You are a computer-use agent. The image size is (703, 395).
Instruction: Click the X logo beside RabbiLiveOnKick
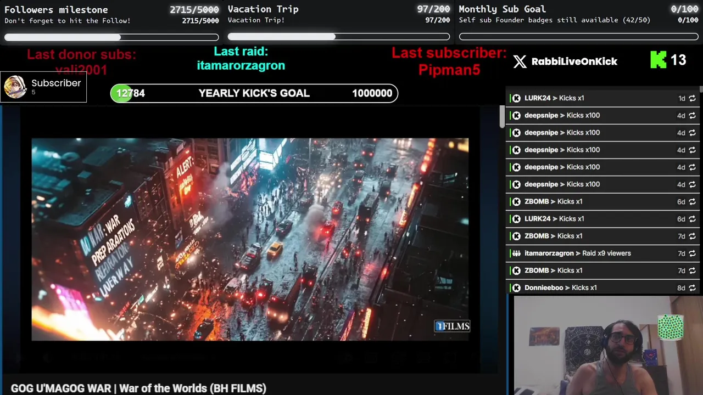click(x=520, y=61)
